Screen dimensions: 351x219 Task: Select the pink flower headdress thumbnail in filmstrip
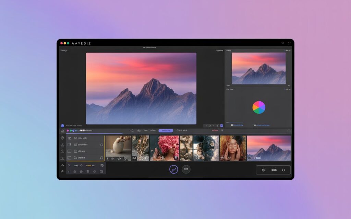(164, 148)
